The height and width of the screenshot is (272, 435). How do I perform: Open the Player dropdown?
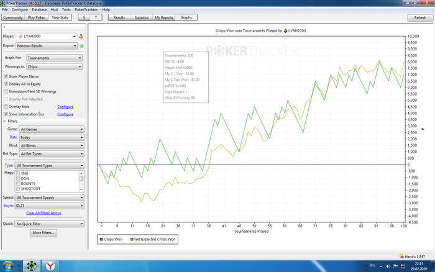tap(47, 36)
